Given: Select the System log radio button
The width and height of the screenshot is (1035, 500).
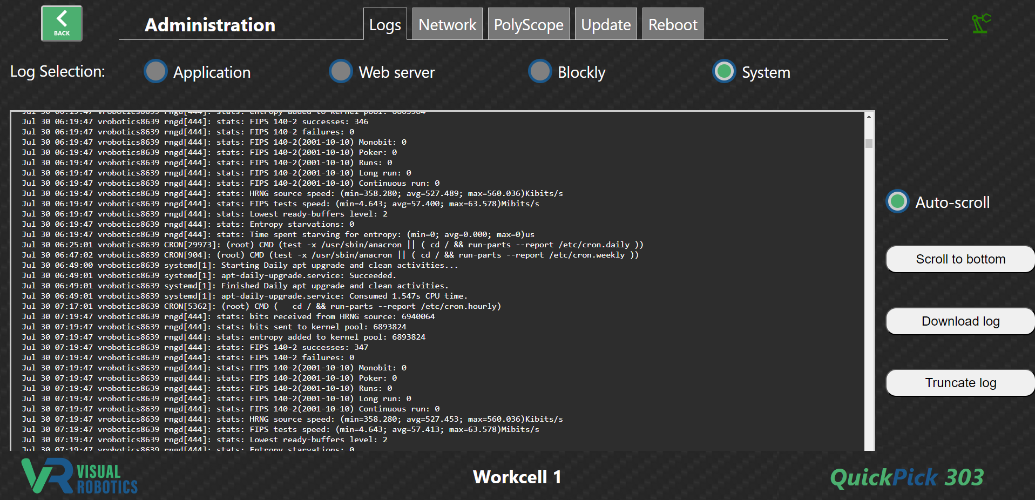Looking at the screenshot, I should (x=724, y=71).
